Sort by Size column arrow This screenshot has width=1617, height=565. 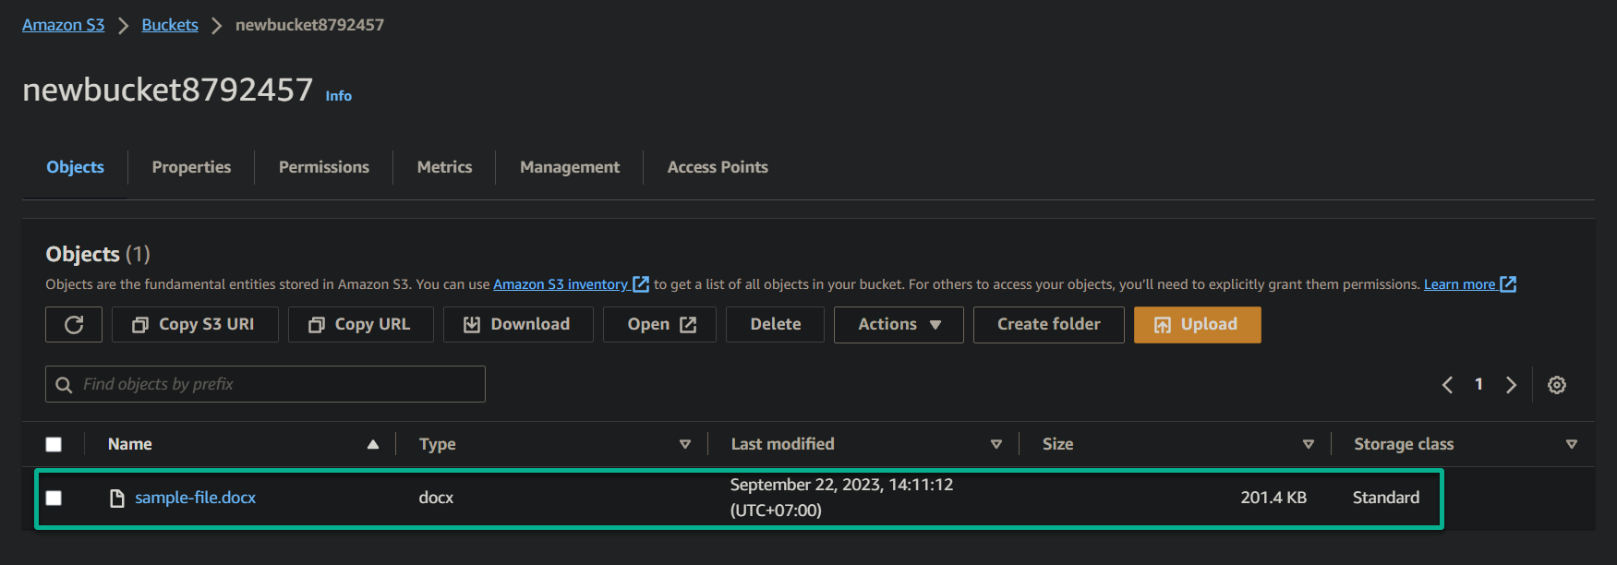coord(1309,444)
